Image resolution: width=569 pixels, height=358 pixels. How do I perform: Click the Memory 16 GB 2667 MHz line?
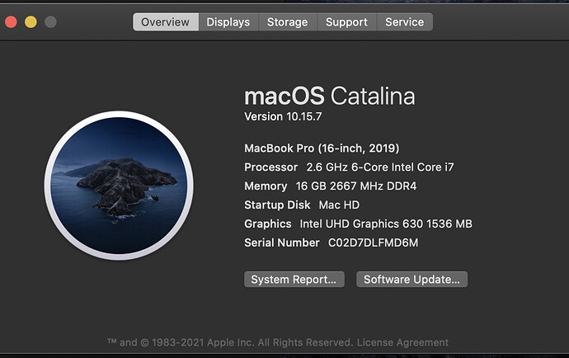coord(330,186)
